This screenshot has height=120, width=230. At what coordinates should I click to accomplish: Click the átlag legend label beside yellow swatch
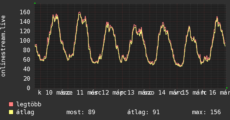click(25, 112)
